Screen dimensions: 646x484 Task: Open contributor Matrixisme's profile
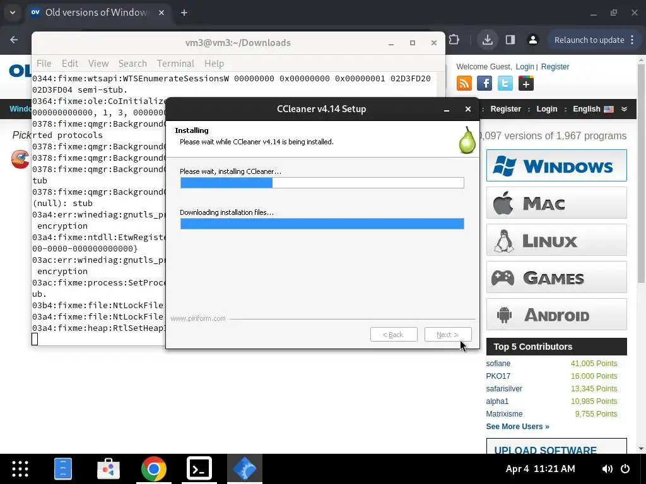click(504, 414)
